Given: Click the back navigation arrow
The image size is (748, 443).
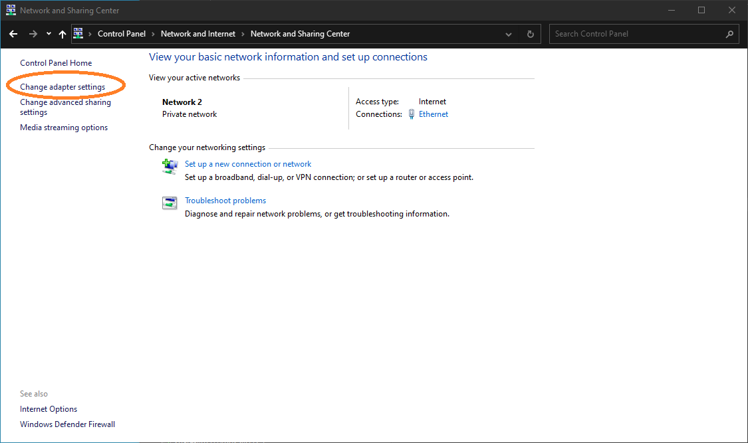Looking at the screenshot, I should click(13, 33).
